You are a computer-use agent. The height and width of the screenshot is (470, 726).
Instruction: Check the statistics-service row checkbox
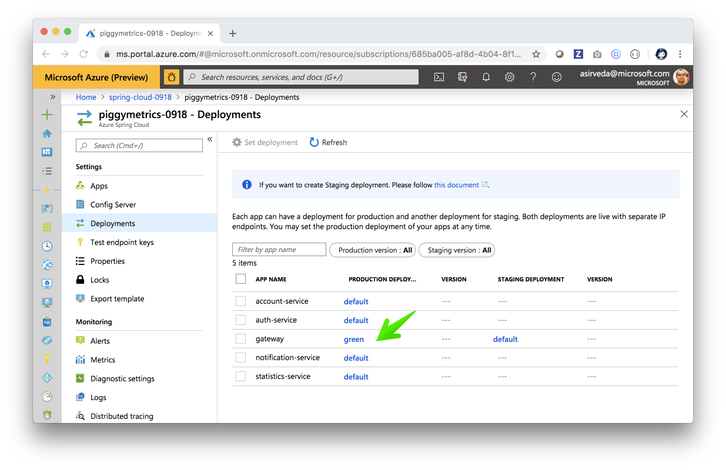pos(240,377)
